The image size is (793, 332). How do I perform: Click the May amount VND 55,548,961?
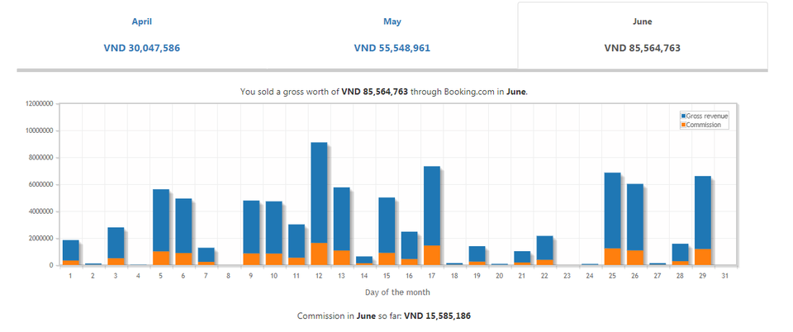coord(392,48)
